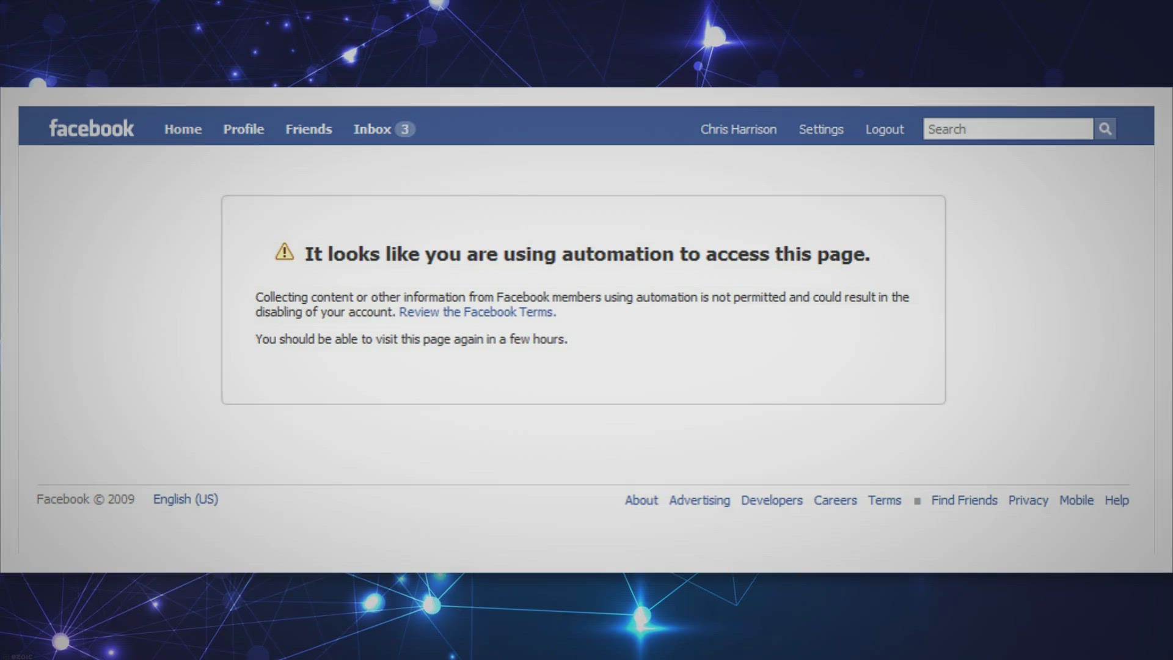The image size is (1173, 660).
Task: Open the Careers footer link
Action: (835, 500)
